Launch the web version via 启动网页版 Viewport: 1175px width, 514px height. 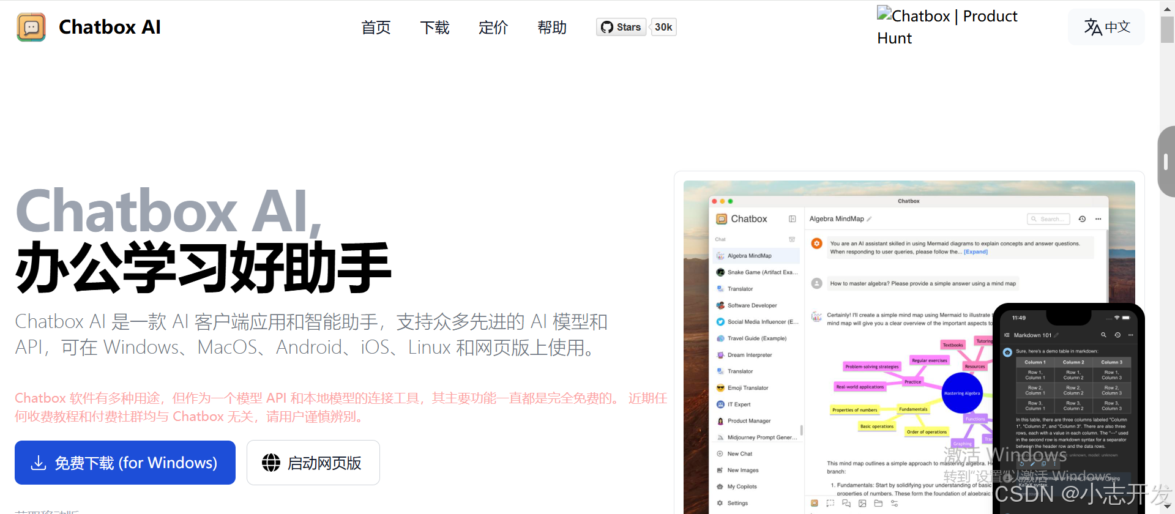[x=313, y=463]
